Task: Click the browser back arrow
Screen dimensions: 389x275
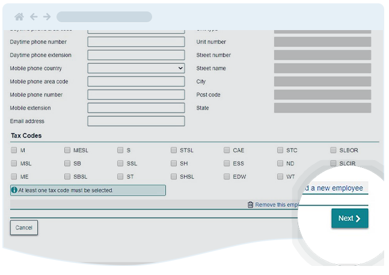Action: click(x=34, y=17)
